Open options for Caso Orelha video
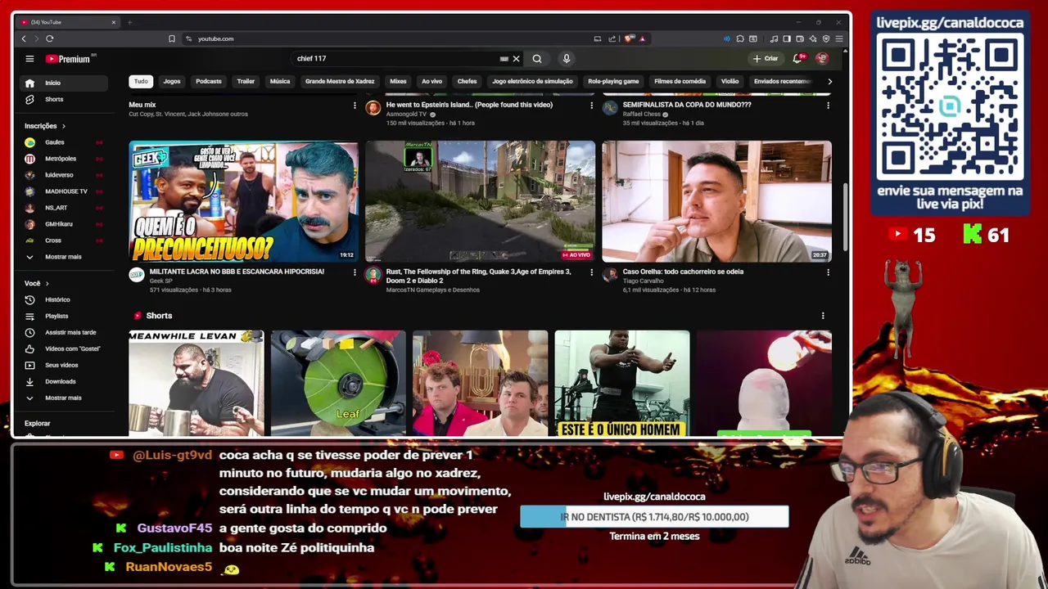Image resolution: width=1048 pixels, height=589 pixels. [x=828, y=272]
